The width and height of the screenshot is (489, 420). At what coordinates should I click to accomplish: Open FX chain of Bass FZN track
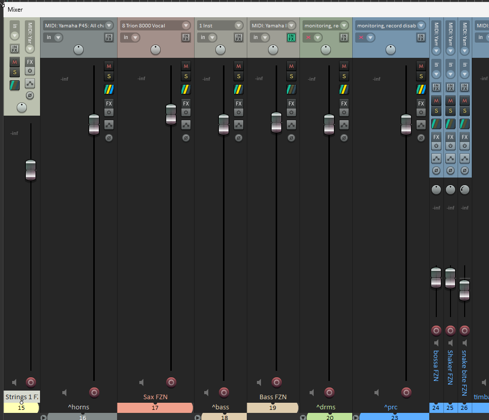(291, 103)
